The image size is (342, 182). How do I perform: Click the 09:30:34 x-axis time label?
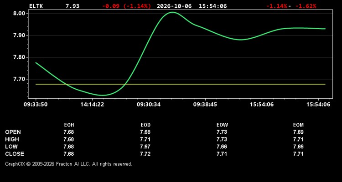(x=149, y=105)
